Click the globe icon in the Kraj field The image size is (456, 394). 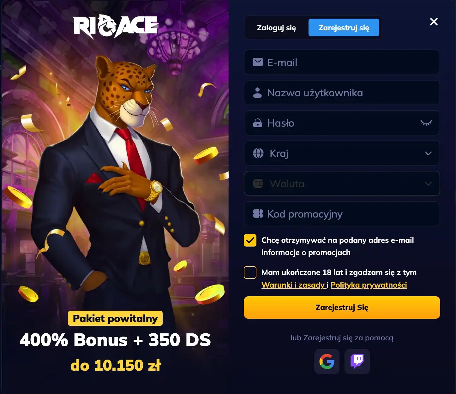(x=258, y=153)
